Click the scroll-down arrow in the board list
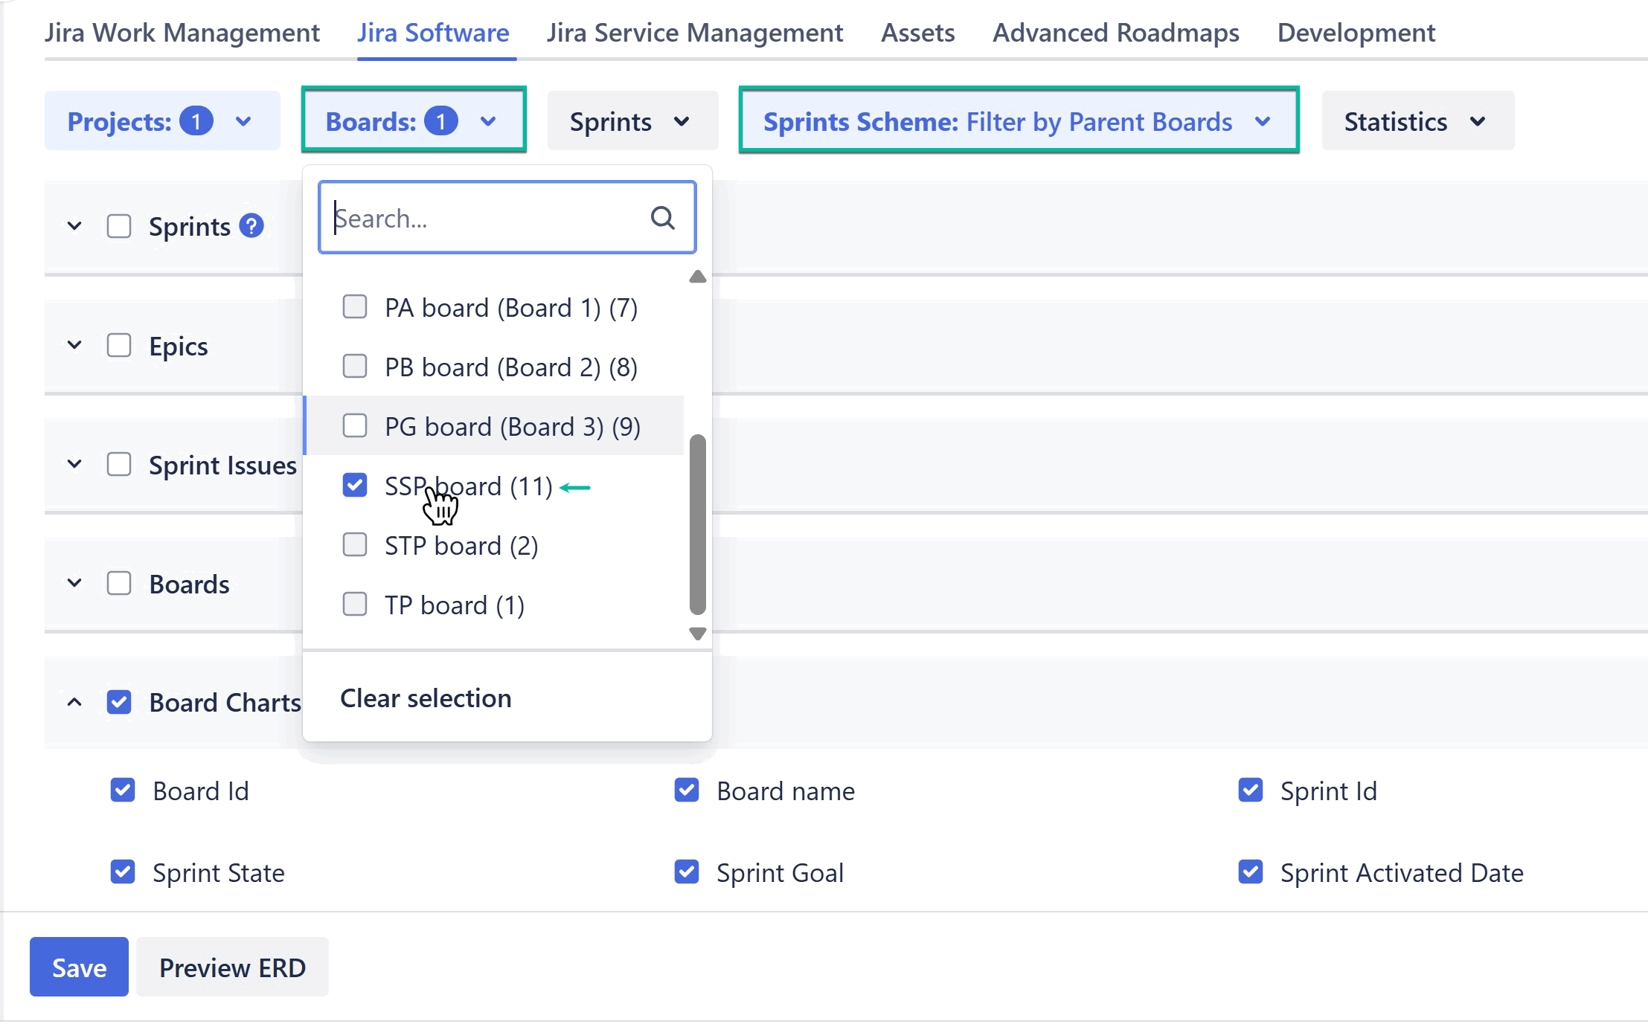 pyautogui.click(x=696, y=634)
